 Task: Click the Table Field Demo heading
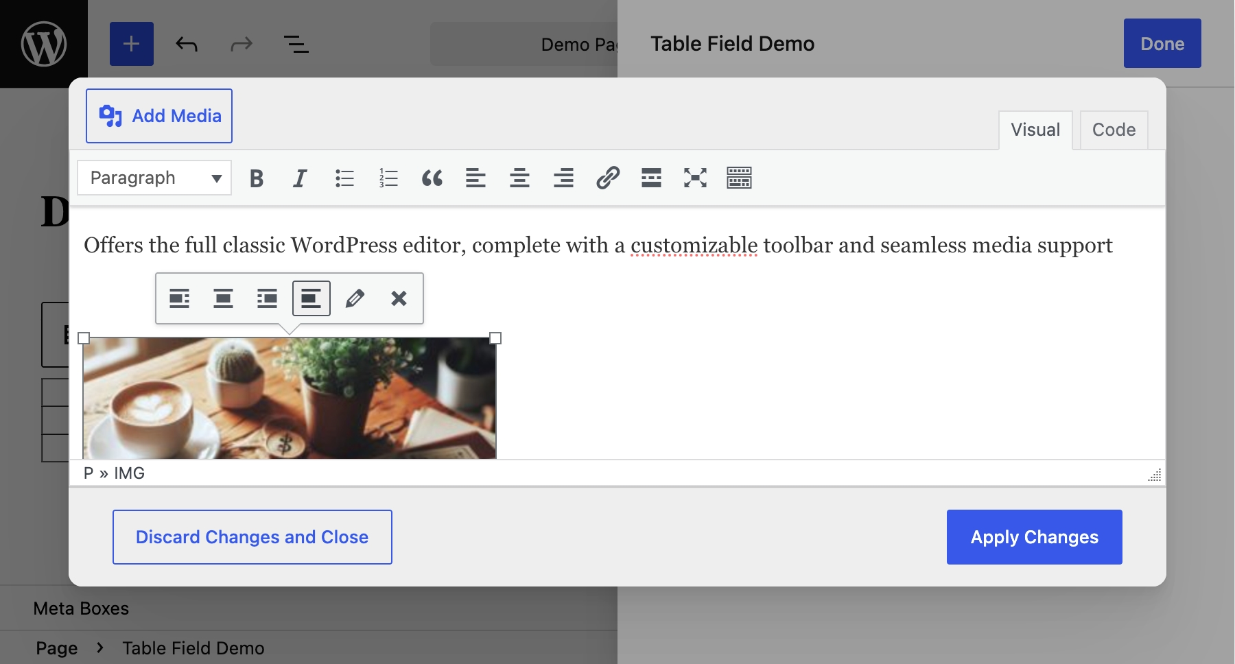tap(733, 44)
